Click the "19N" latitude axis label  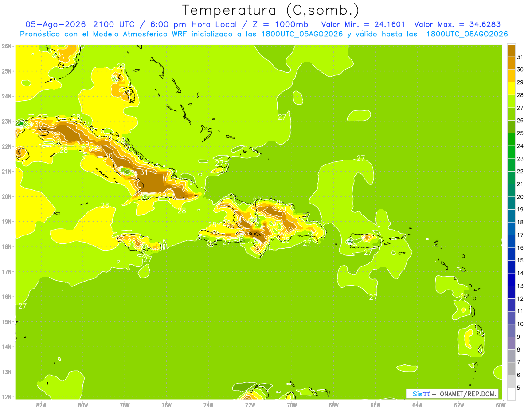[7, 222]
